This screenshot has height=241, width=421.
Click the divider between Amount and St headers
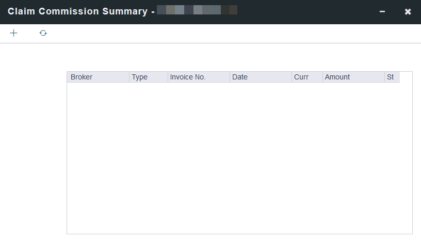point(384,77)
